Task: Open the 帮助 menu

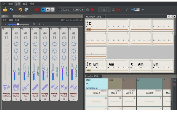Action: tap(32, 4)
